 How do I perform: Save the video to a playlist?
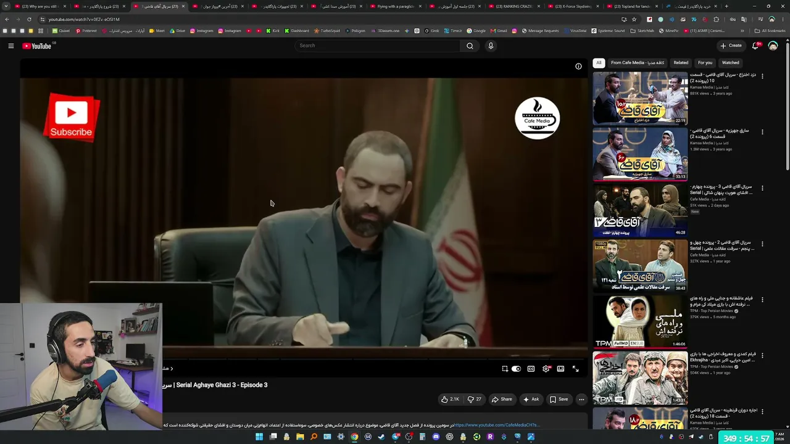pos(559,399)
